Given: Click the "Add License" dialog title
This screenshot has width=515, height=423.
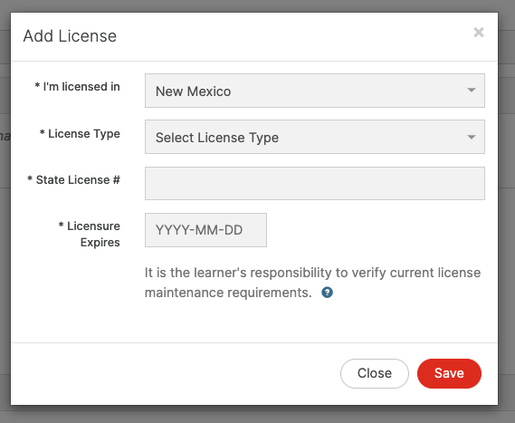Looking at the screenshot, I should click(x=70, y=36).
